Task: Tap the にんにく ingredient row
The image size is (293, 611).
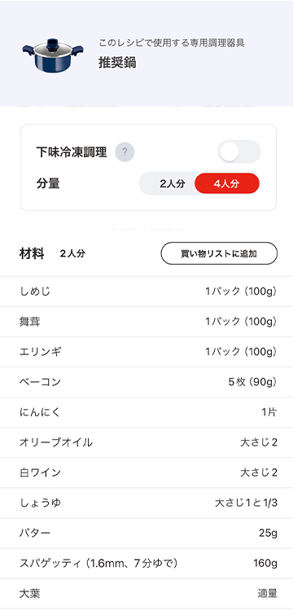Action: click(x=146, y=412)
